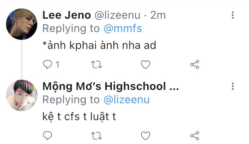Retweet Lee Jeno's reply
Image resolution: width=249 pixels, height=144 pixels.
click(97, 65)
